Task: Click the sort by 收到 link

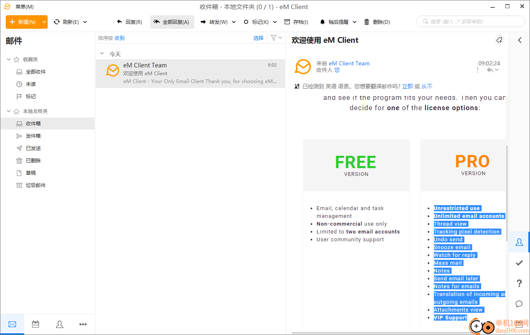Action: (x=120, y=38)
